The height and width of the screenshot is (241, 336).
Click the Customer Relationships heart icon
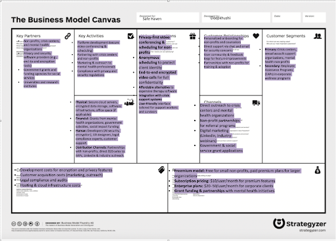click(256, 36)
